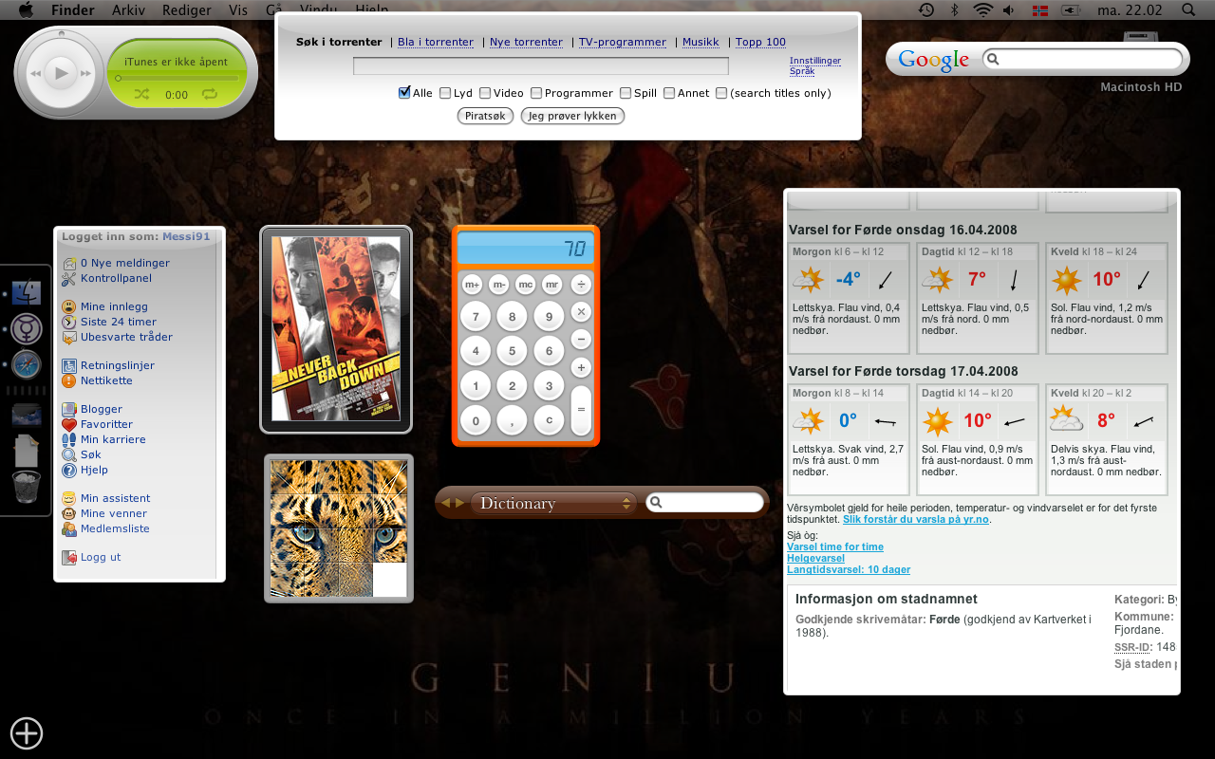Click the Dictionary widget search field
The height and width of the screenshot is (759, 1215).
[x=704, y=503]
